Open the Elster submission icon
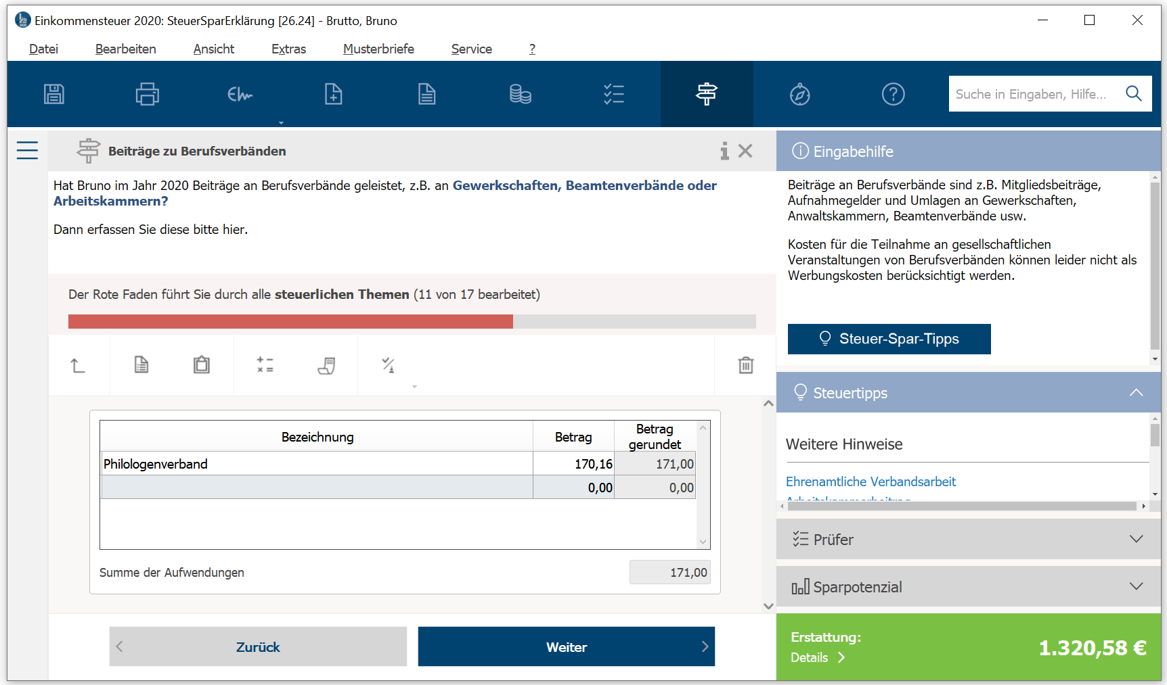This screenshot has width=1167, height=685. (x=240, y=94)
